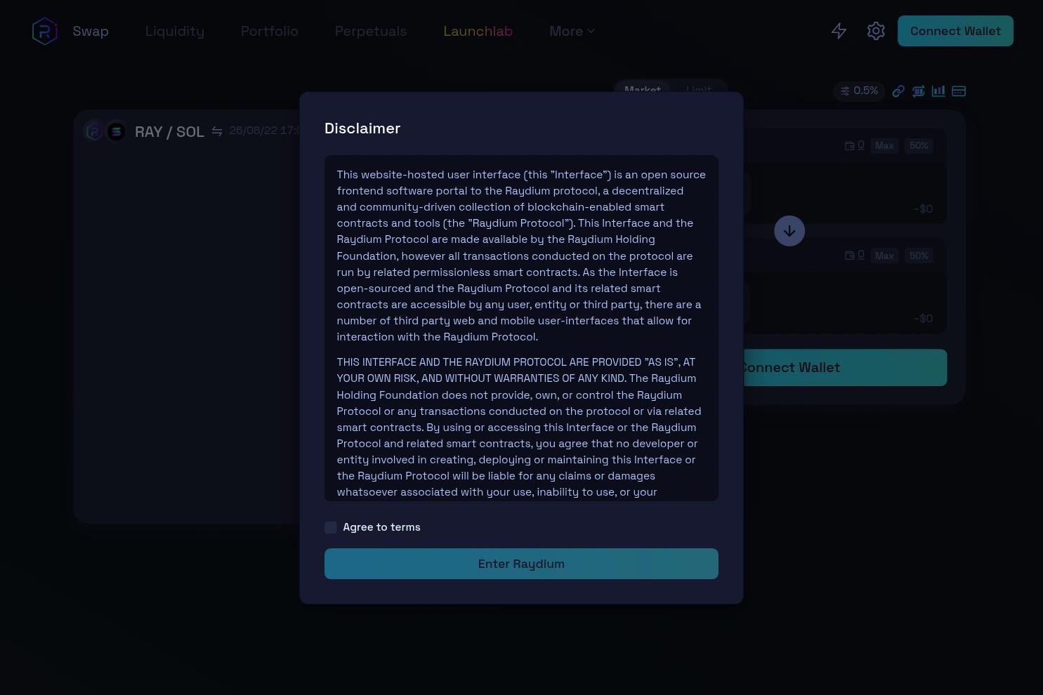Image resolution: width=1043 pixels, height=695 pixels.
Task: Click the ~$0 value in the lower token box
Action: 923,318
